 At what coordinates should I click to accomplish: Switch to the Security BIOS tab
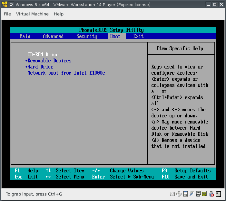tap(87, 36)
